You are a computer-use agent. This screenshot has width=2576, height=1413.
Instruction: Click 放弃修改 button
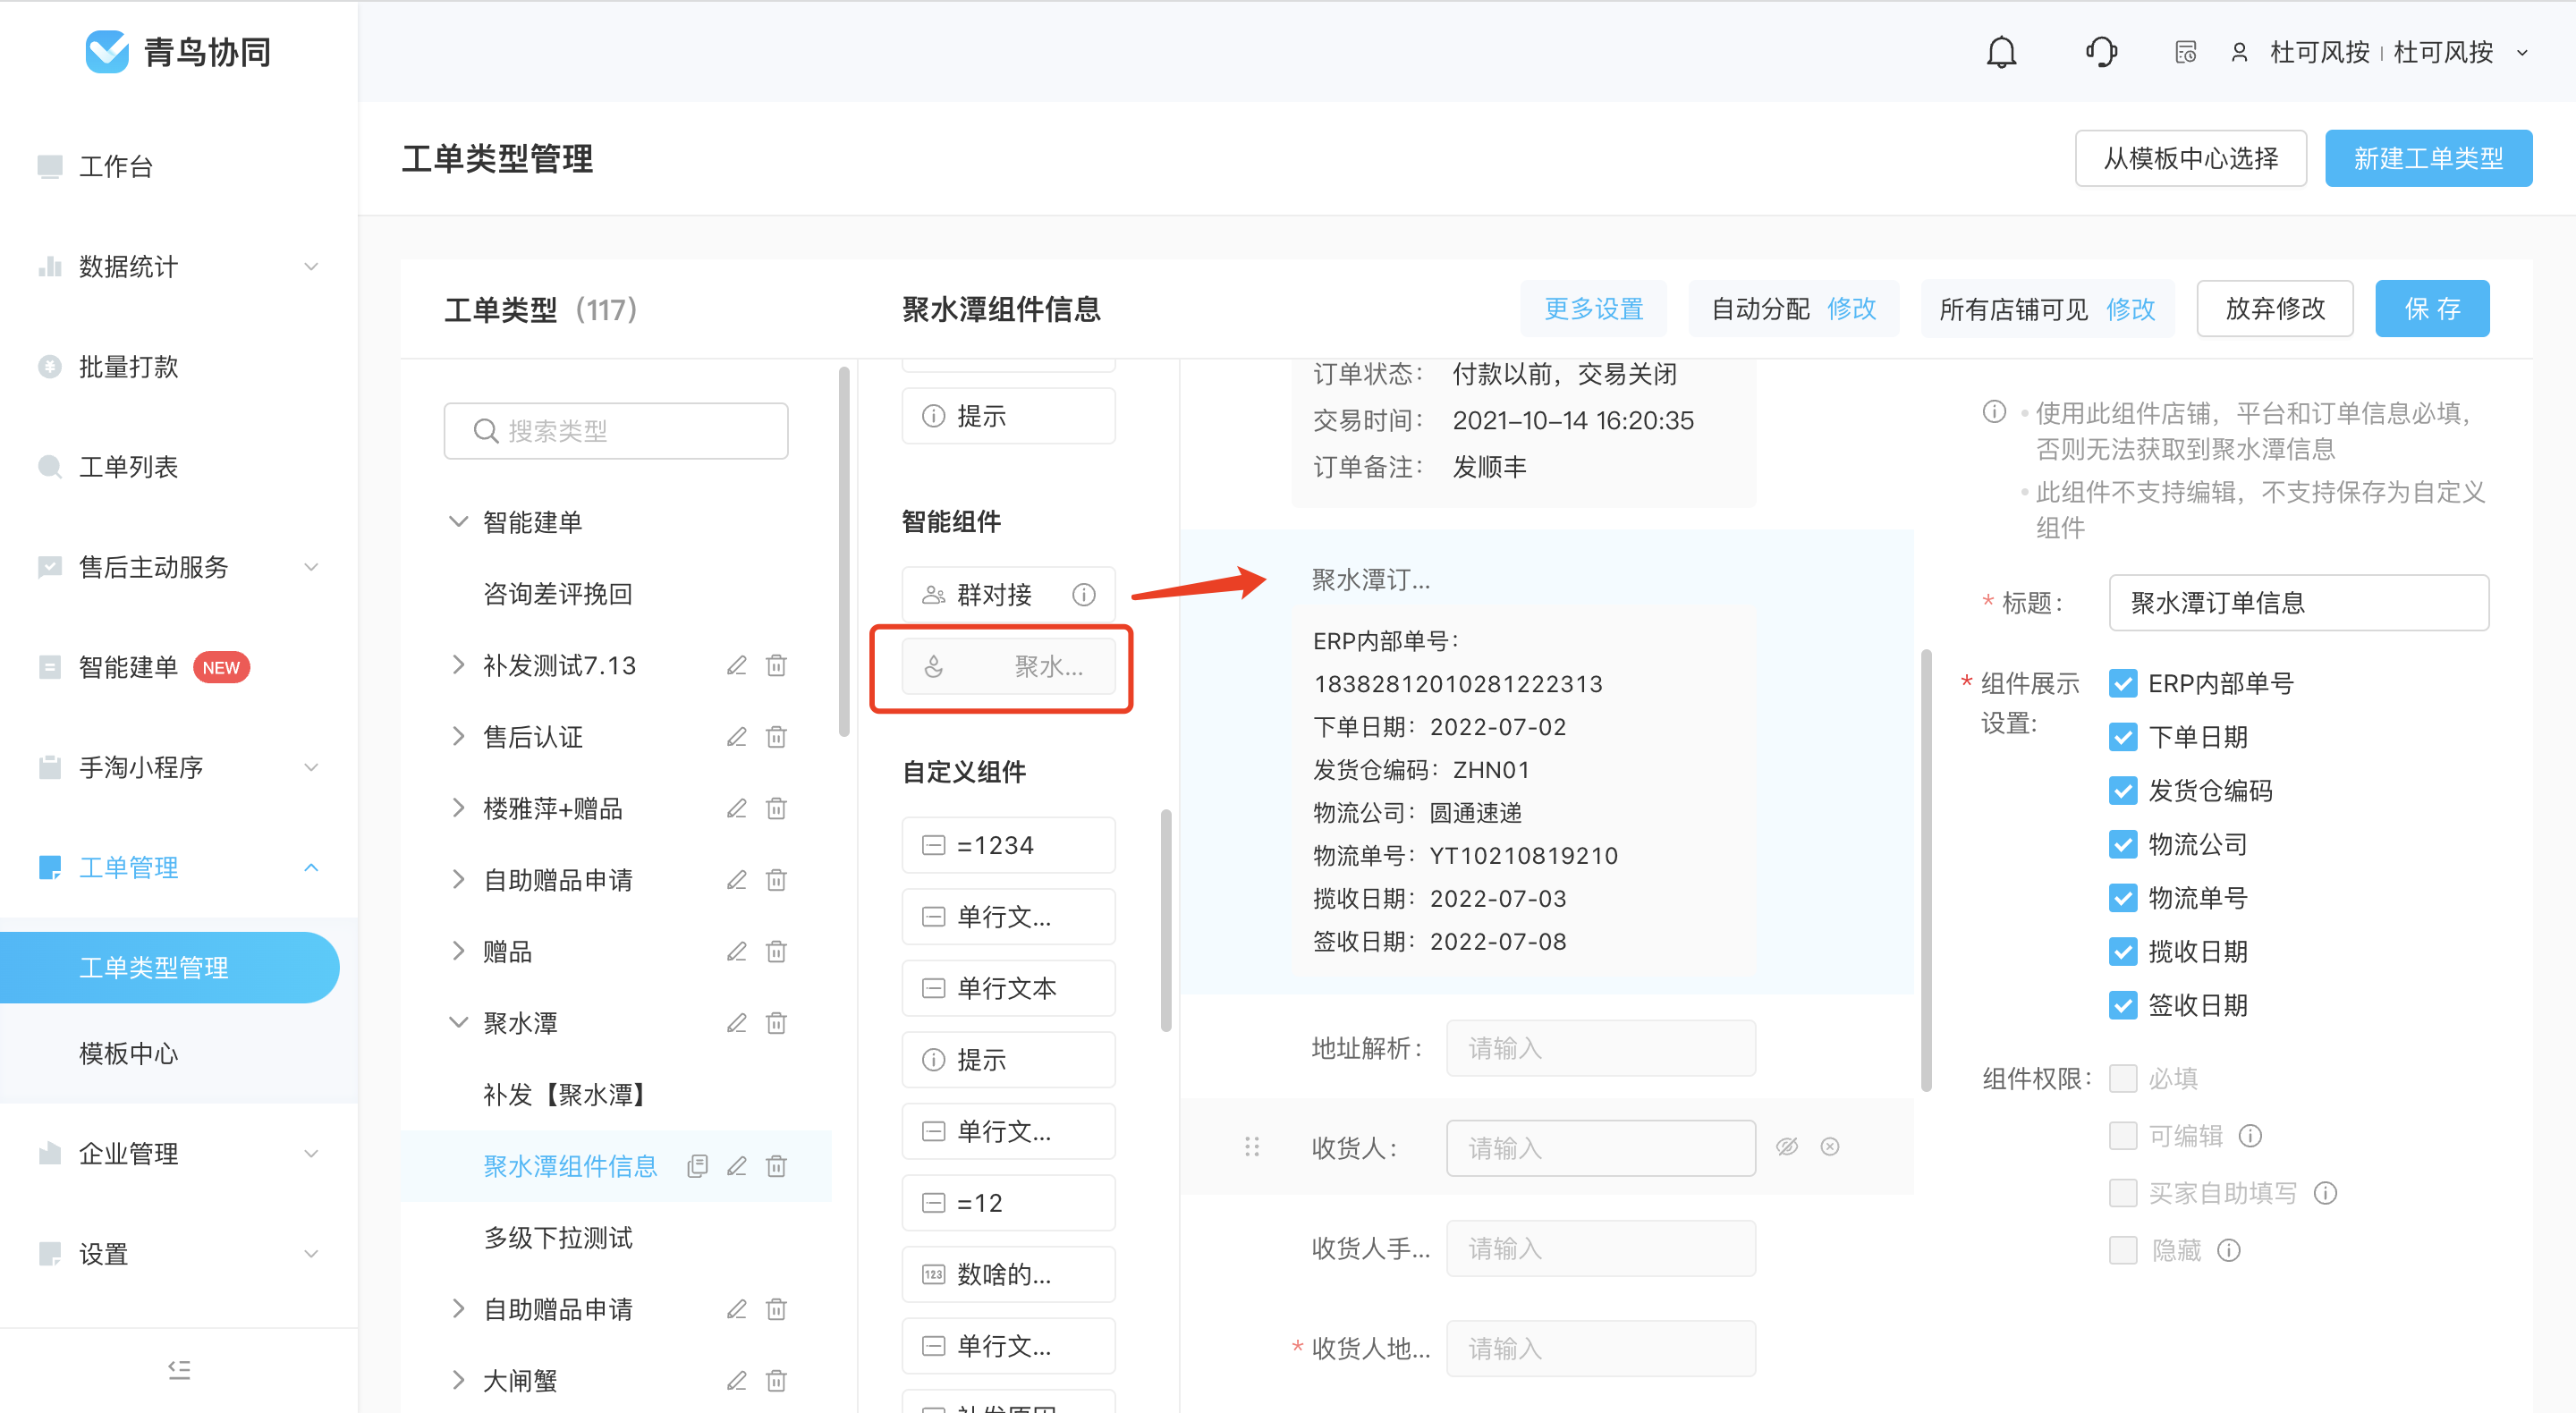[x=2275, y=309]
